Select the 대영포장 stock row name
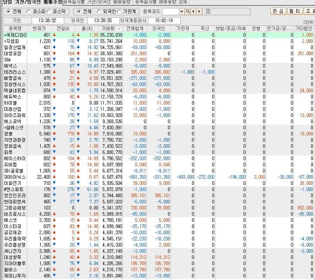Screen dimensions: 315x280 coord(13,53)
